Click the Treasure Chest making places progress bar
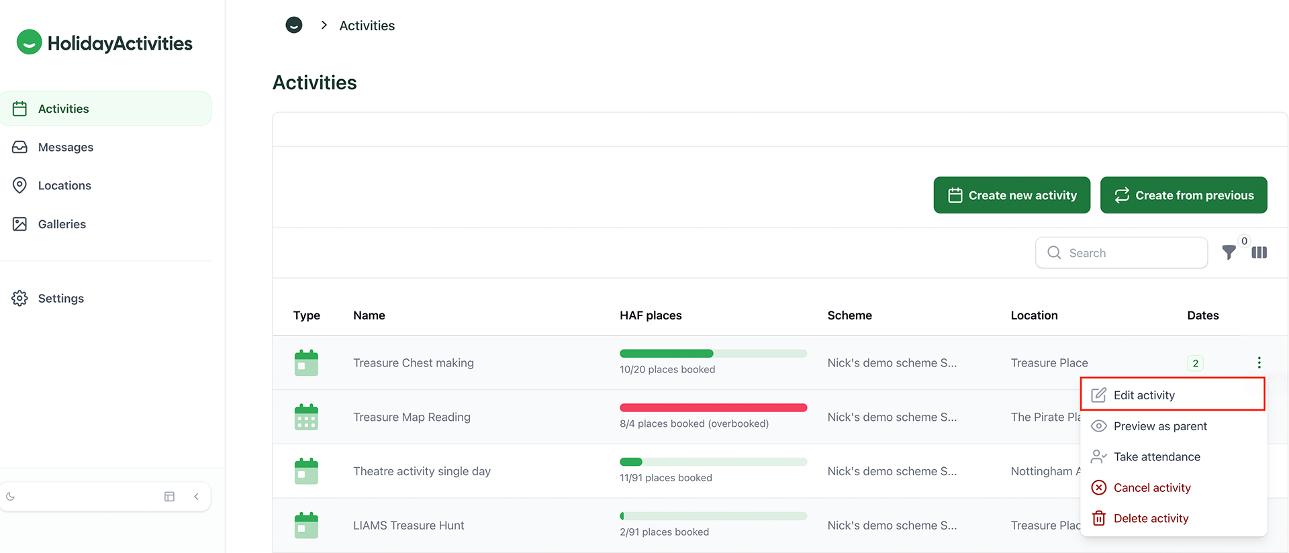The height and width of the screenshot is (553, 1289). tap(713, 354)
